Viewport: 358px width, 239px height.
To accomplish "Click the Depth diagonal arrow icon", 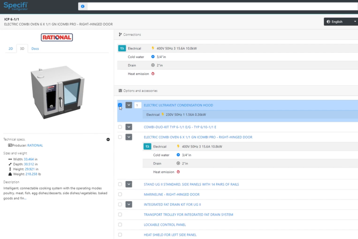I will (x=10, y=164).
